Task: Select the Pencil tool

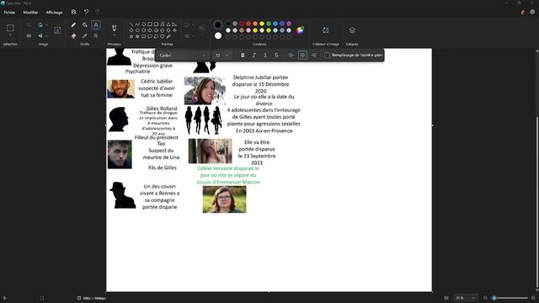Action: (x=73, y=24)
